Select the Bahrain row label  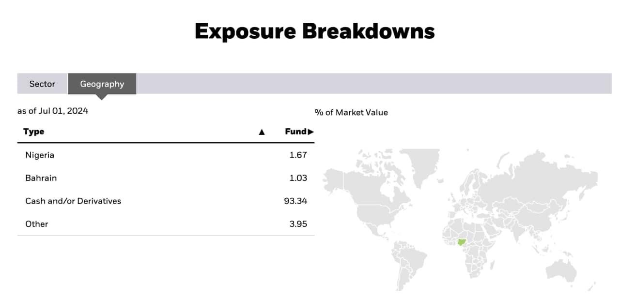click(41, 178)
